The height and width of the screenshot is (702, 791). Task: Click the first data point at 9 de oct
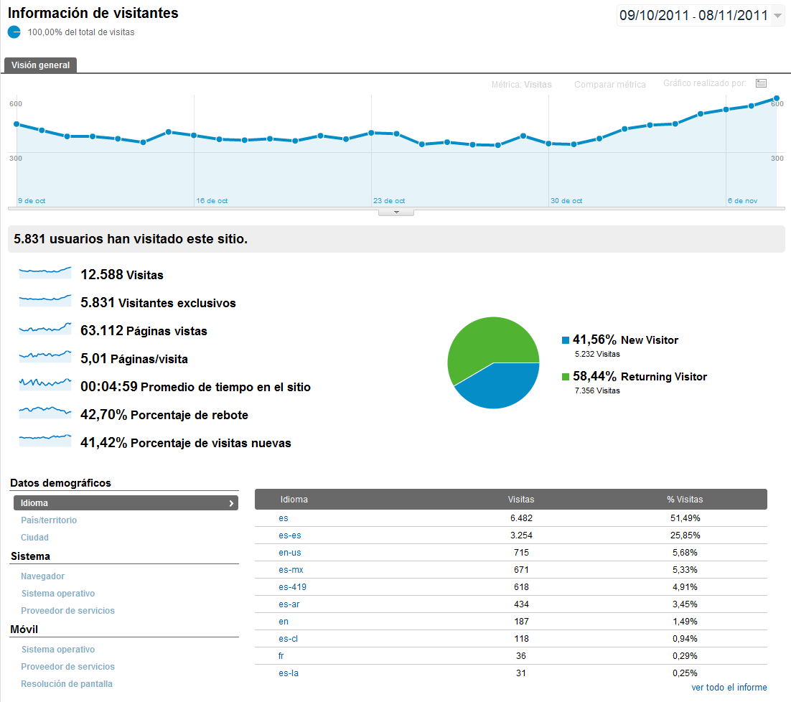click(17, 124)
